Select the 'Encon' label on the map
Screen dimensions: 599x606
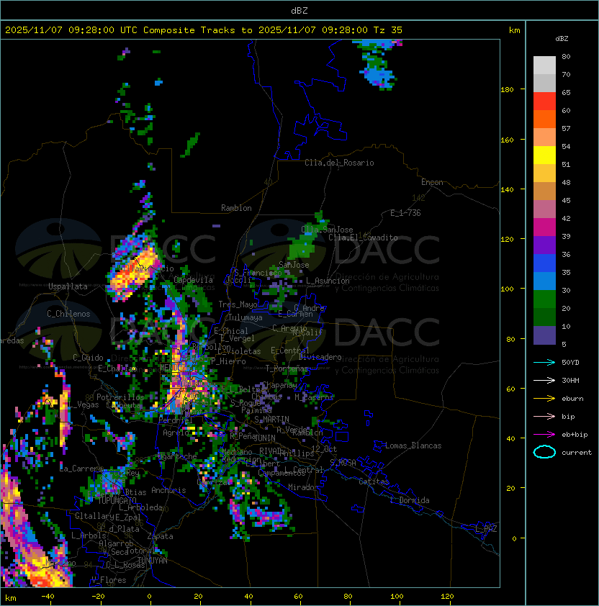pos(432,182)
